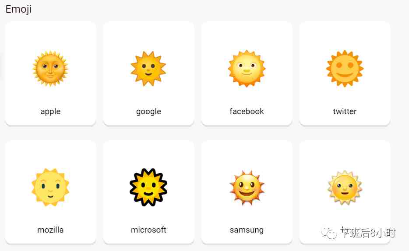Select the "google" vendor label
Viewport: 409px width, 251px height.
[x=148, y=112]
